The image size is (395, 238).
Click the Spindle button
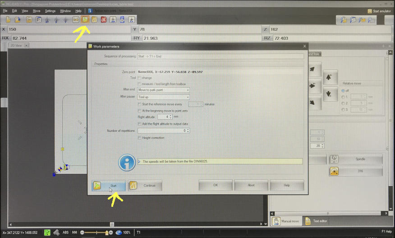[356, 159]
